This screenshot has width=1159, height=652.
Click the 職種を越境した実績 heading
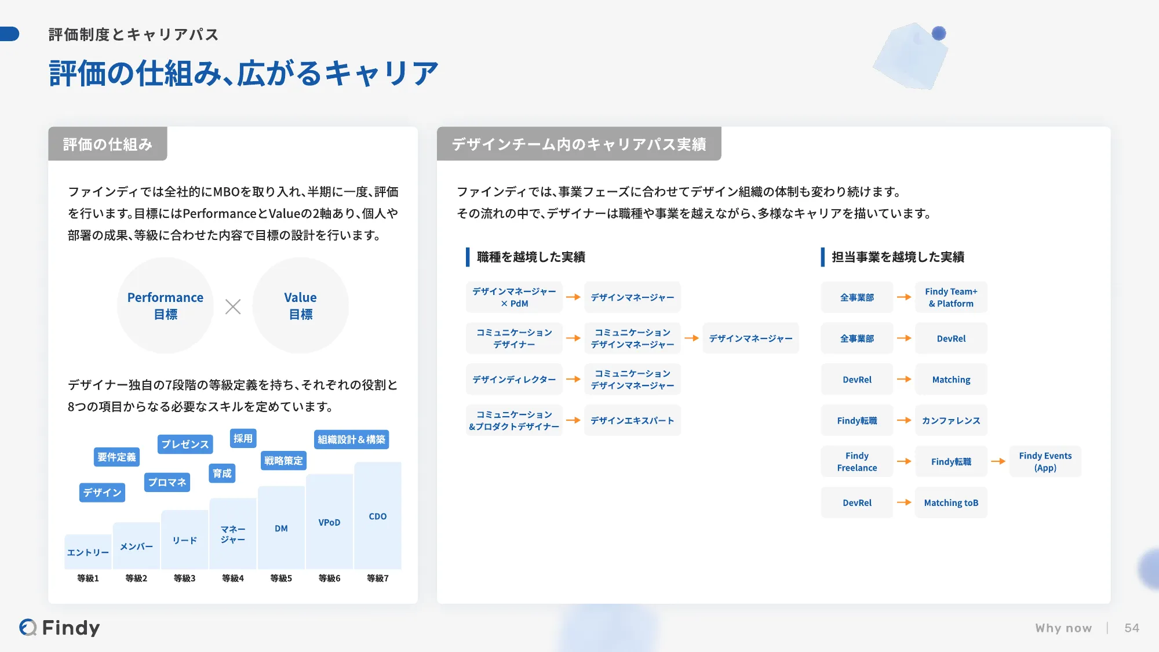click(x=531, y=257)
